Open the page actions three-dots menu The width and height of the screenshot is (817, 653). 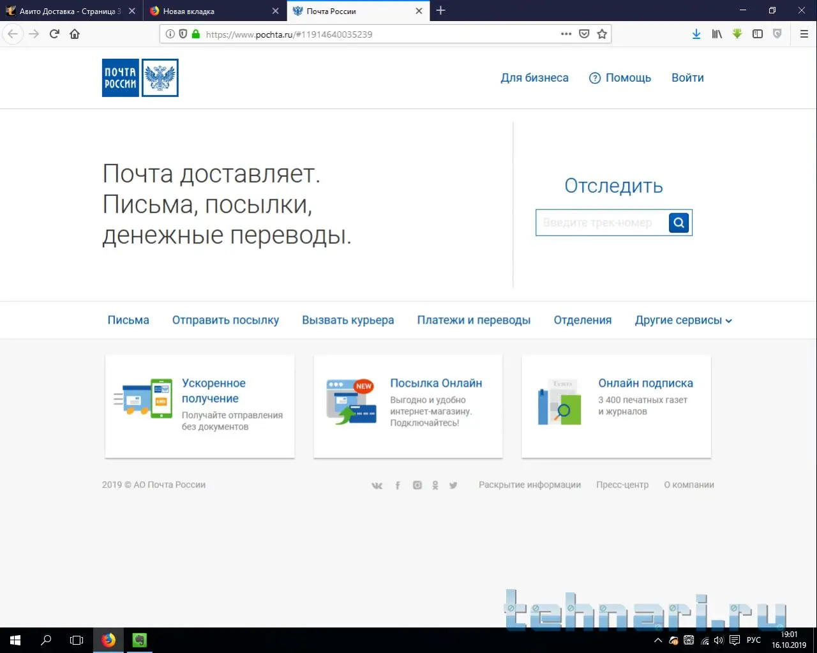click(x=566, y=34)
